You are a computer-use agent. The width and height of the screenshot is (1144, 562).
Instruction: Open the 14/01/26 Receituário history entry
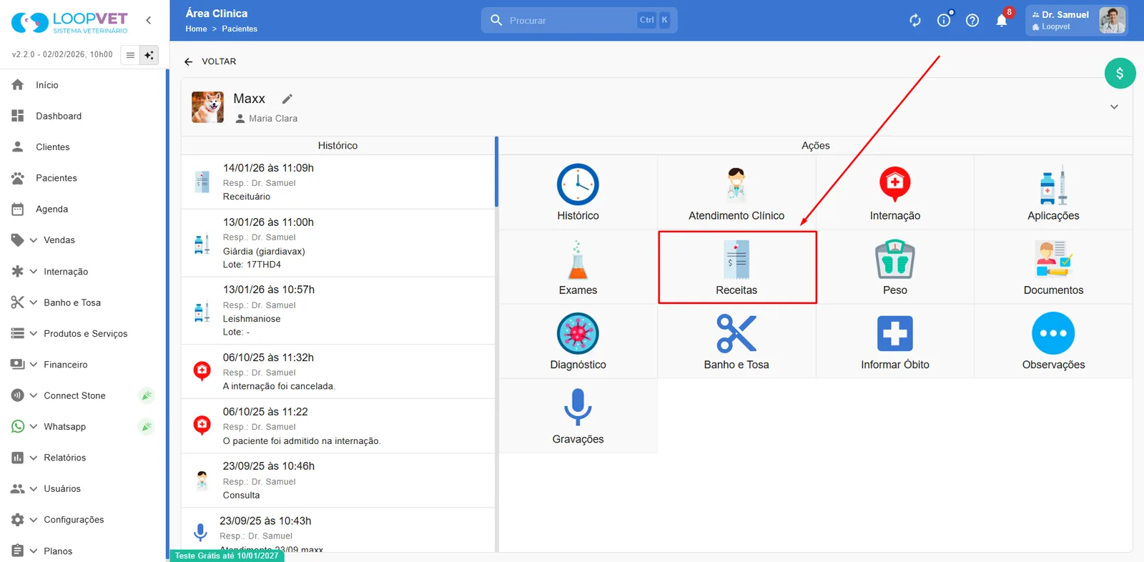pos(338,182)
